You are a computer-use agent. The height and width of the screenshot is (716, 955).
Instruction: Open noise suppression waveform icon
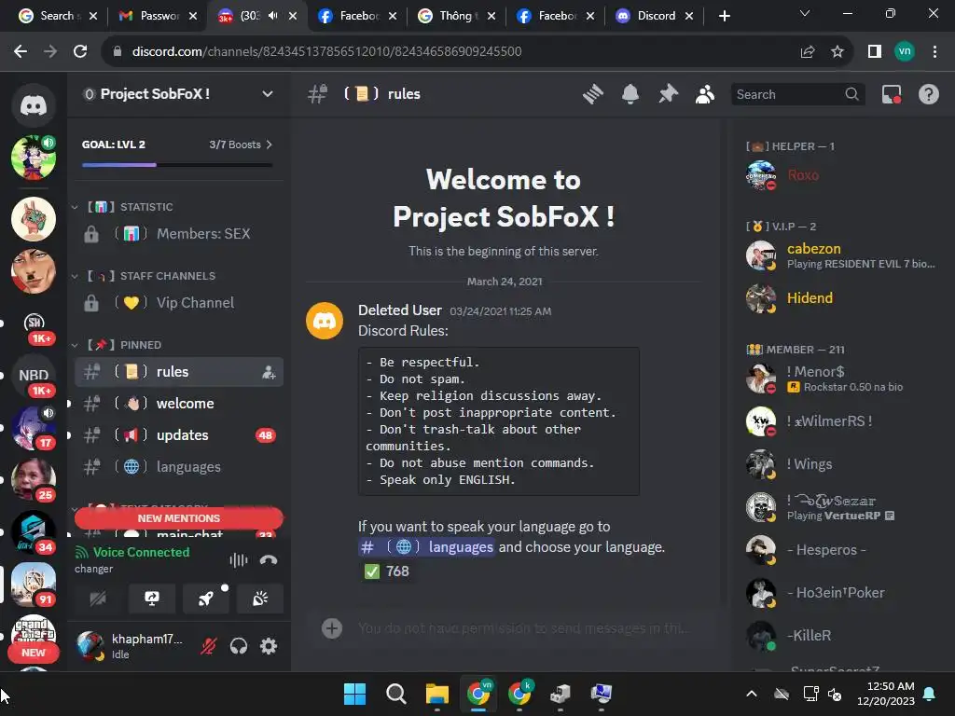pos(239,560)
